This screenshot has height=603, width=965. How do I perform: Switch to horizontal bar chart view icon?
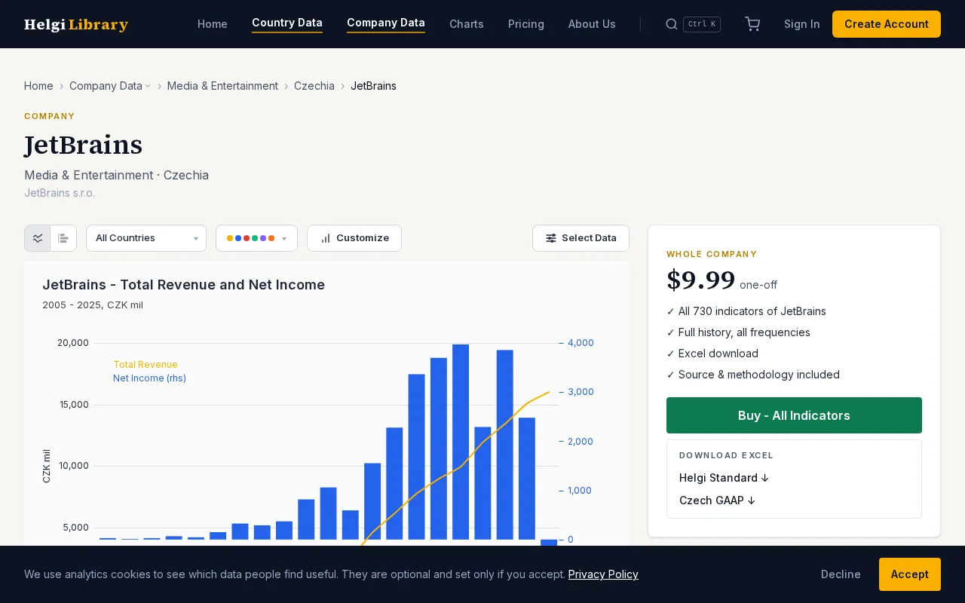click(63, 238)
